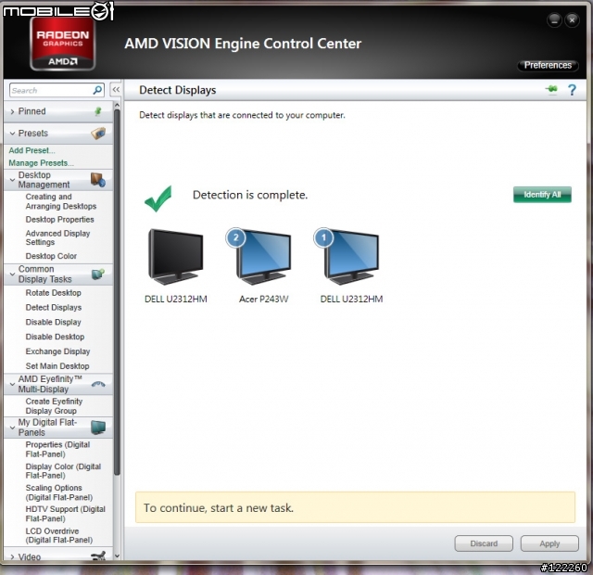Click the search magnifier icon
593x575 pixels.
tap(97, 90)
